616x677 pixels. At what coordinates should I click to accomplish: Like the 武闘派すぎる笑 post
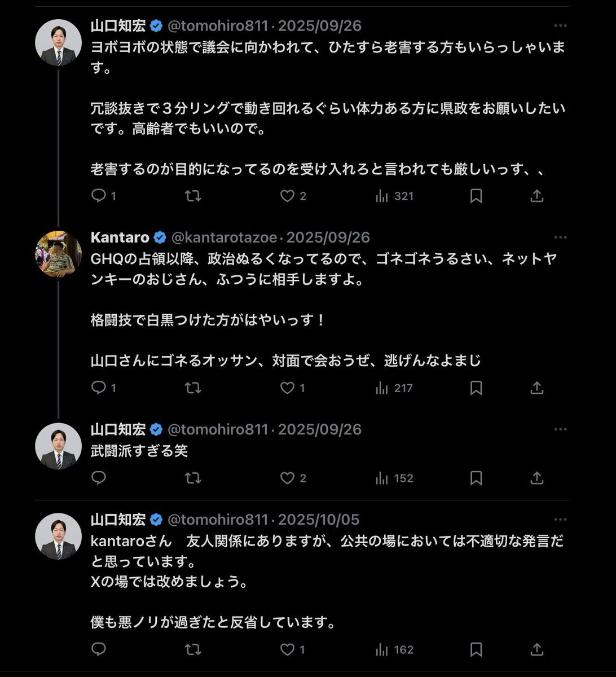(288, 478)
